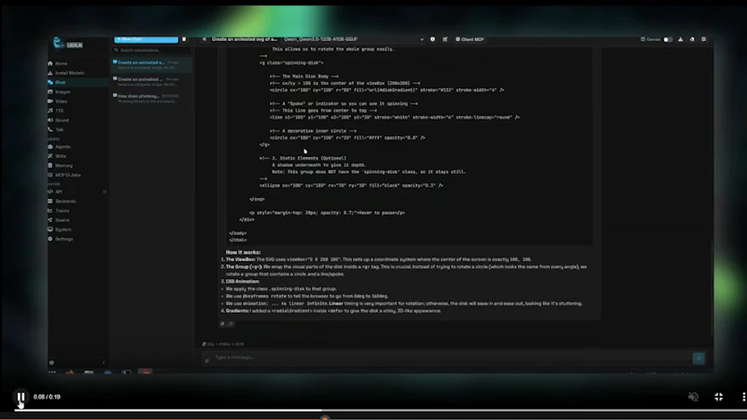This screenshot has width=747, height=420.
Task: Collapse the conversation list with the double-chevron
Action: pyautogui.click(x=204, y=39)
